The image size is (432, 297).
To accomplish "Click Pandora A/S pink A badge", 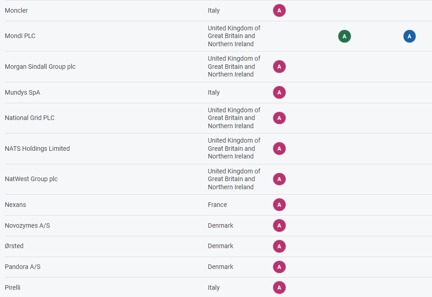I will click(x=279, y=267).
